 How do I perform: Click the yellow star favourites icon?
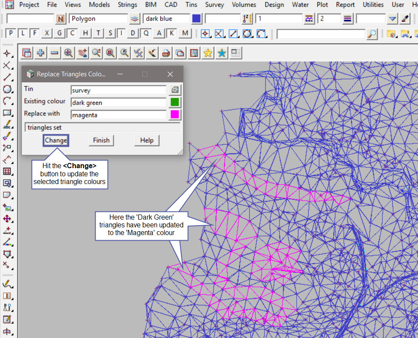pyautogui.click(x=208, y=53)
